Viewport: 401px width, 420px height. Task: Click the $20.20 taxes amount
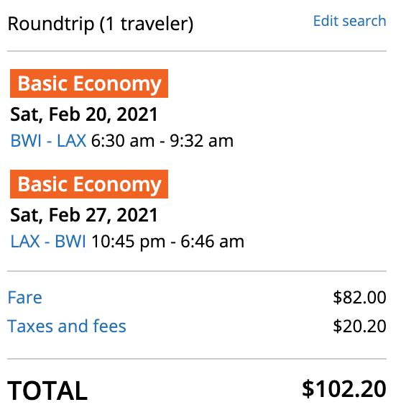point(359,327)
